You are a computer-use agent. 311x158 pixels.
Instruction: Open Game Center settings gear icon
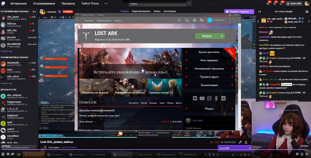coord(230,15)
